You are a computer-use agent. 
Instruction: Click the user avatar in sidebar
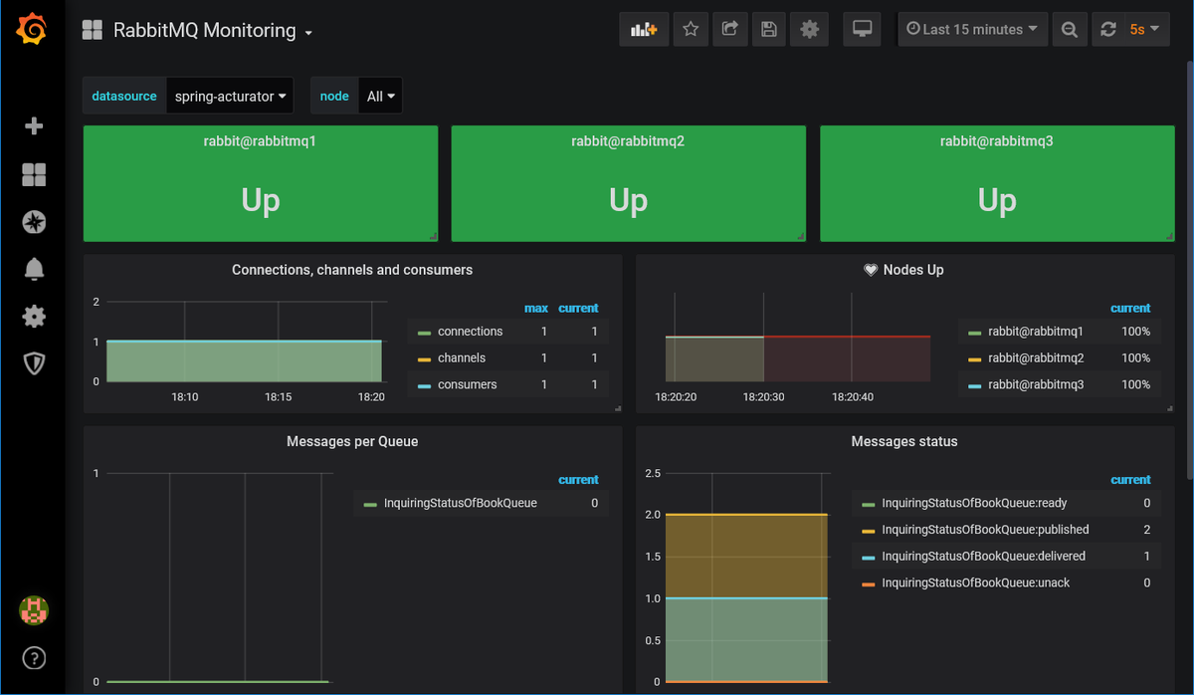pyautogui.click(x=34, y=610)
